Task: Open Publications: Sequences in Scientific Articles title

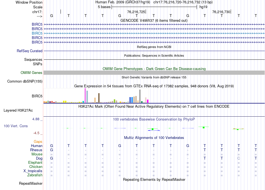Action: [154, 56]
